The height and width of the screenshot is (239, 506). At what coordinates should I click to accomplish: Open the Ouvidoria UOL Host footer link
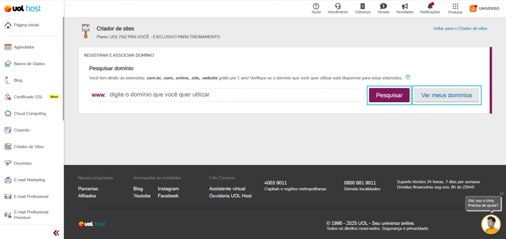pyautogui.click(x=230, y=196)
